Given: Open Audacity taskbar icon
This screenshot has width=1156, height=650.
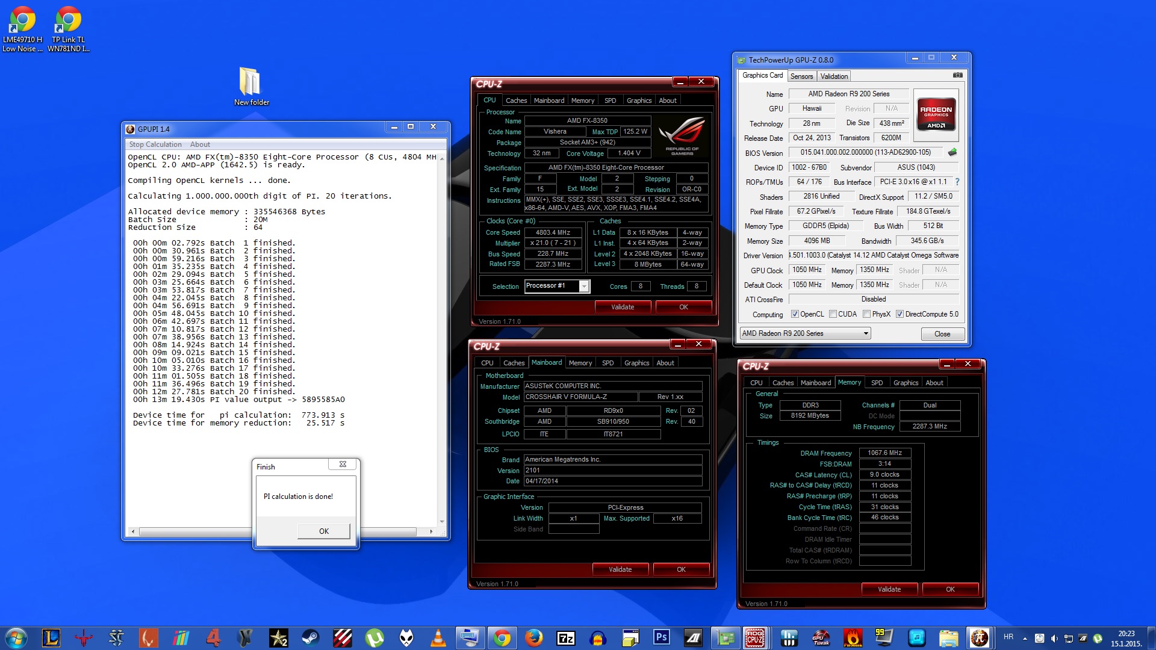Looking at the screenshot, I should pyautogui.click(x=598, y=637).
